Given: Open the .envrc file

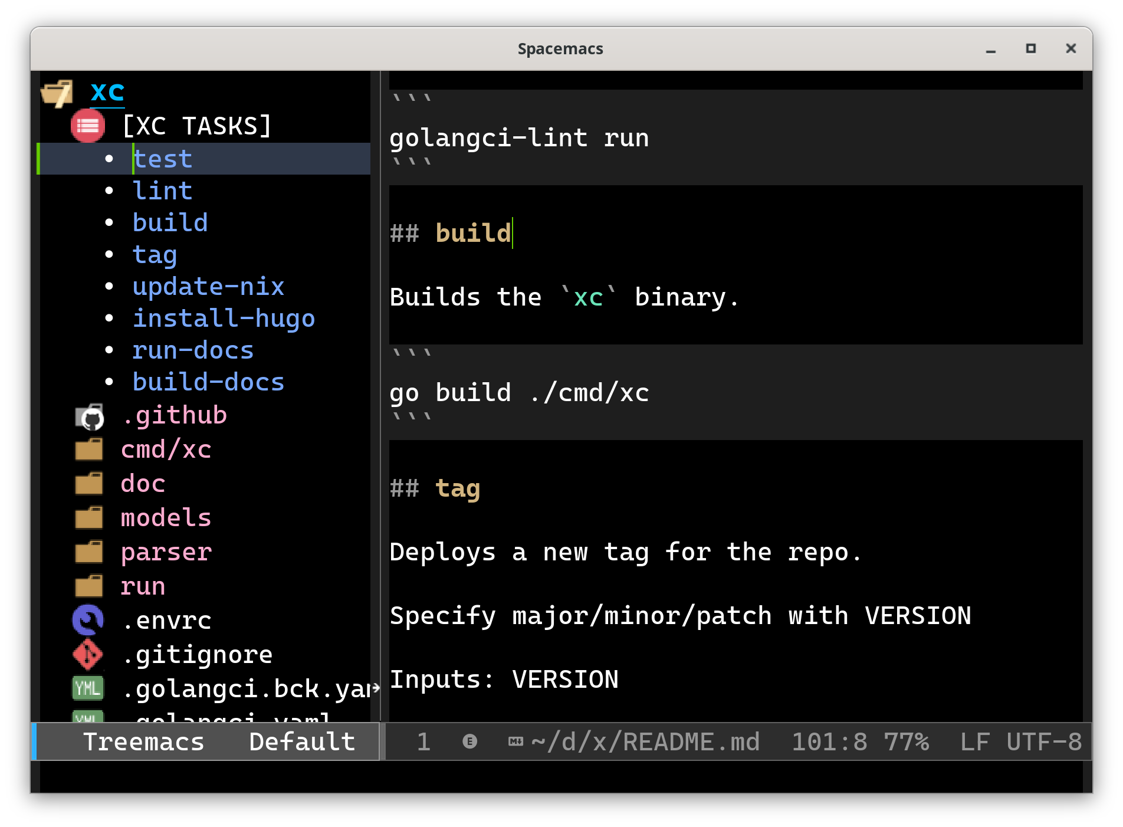Looking at the screenshot, I should [168, 621].
